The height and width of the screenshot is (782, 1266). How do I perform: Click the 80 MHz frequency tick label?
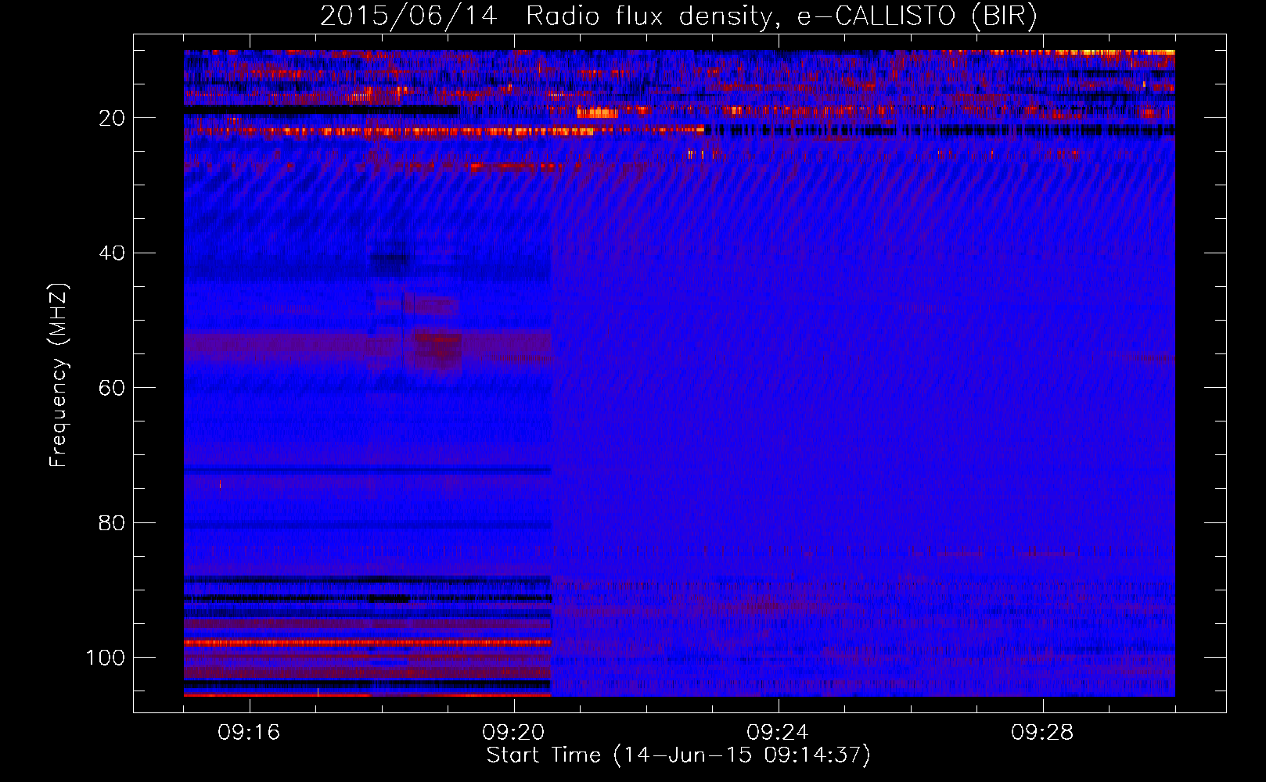click(112, 523)
